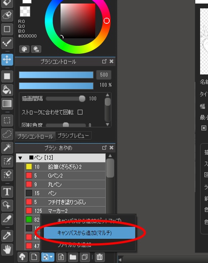Select the selection pen tool
208x263 pixels.
coord(7,161)
